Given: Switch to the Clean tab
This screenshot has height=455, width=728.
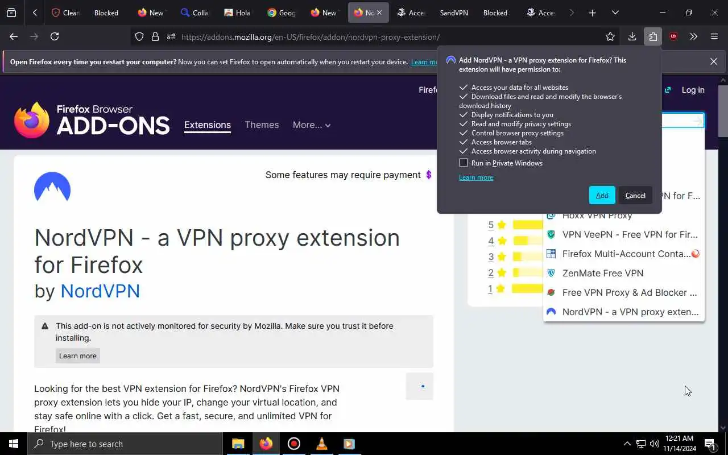Looking at the screenshot, I should 65,13.
